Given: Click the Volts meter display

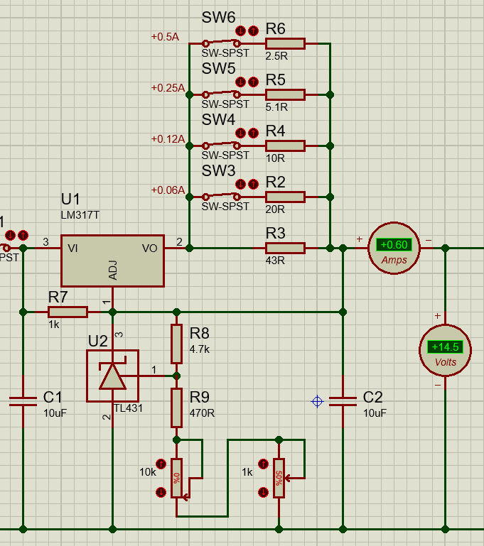Looking at the screenshot, I should point(445,347).
